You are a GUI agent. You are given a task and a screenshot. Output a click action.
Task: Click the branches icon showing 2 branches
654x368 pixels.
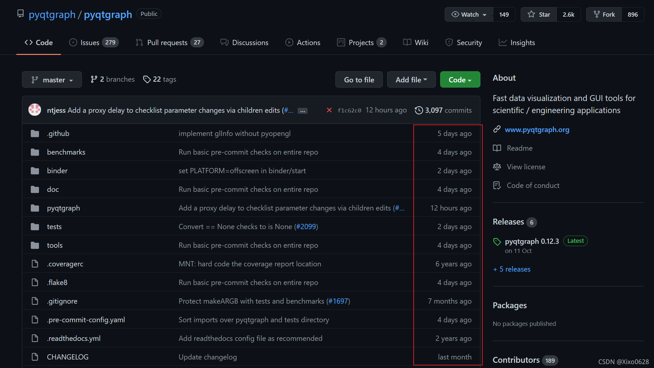[x=94, y=79]
